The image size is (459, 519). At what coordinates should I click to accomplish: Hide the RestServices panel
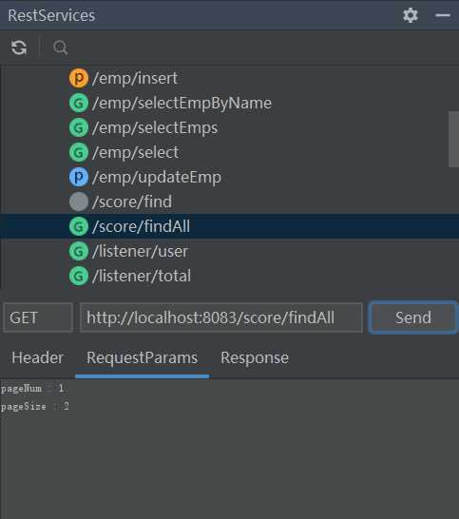443,15
